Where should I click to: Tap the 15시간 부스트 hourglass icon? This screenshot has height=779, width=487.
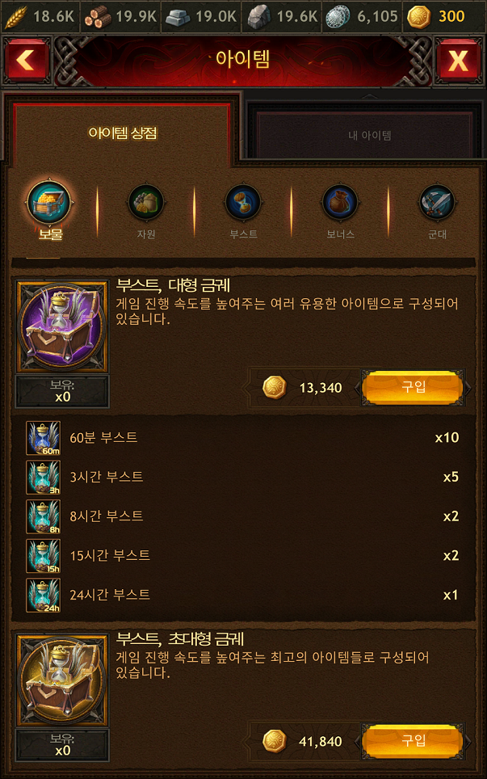(x=43, y=556)
